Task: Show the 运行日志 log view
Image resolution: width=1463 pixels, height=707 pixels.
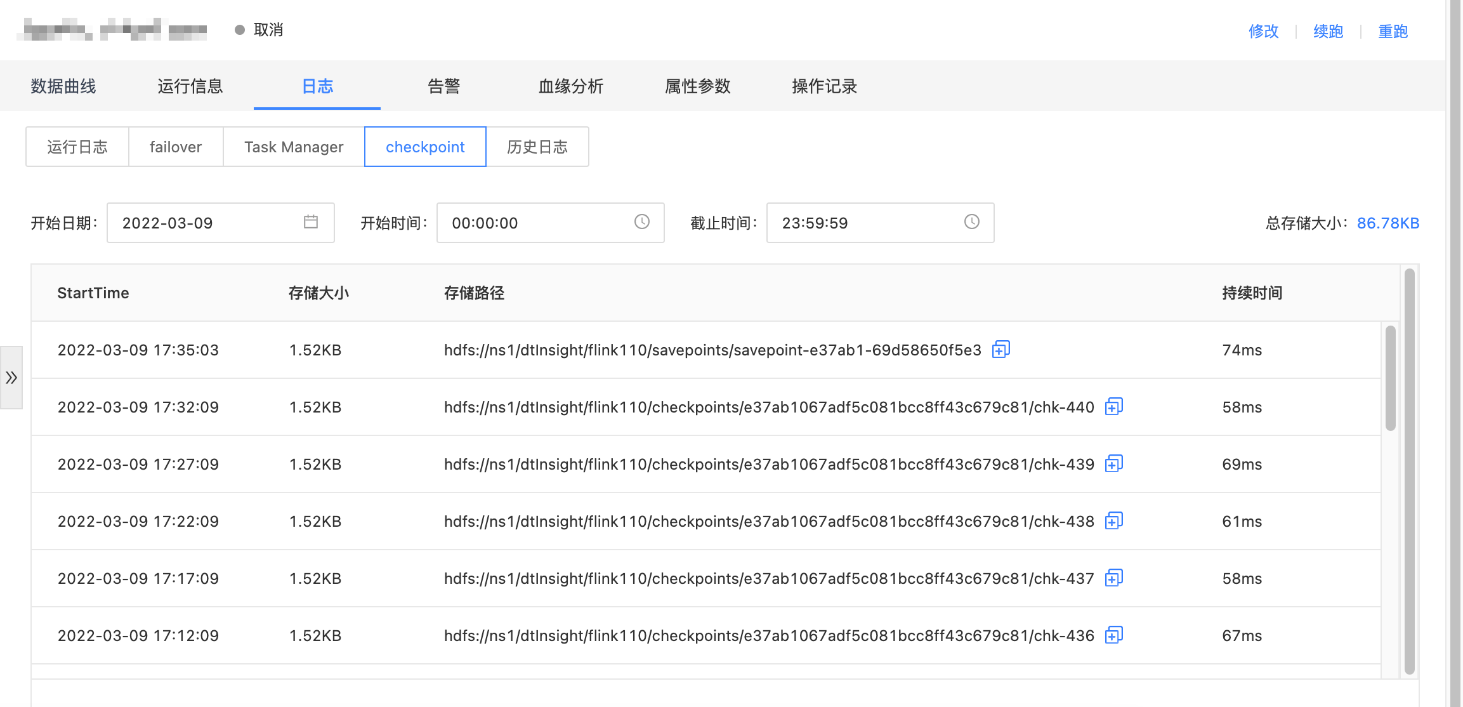Action: (x=77, y=147)
